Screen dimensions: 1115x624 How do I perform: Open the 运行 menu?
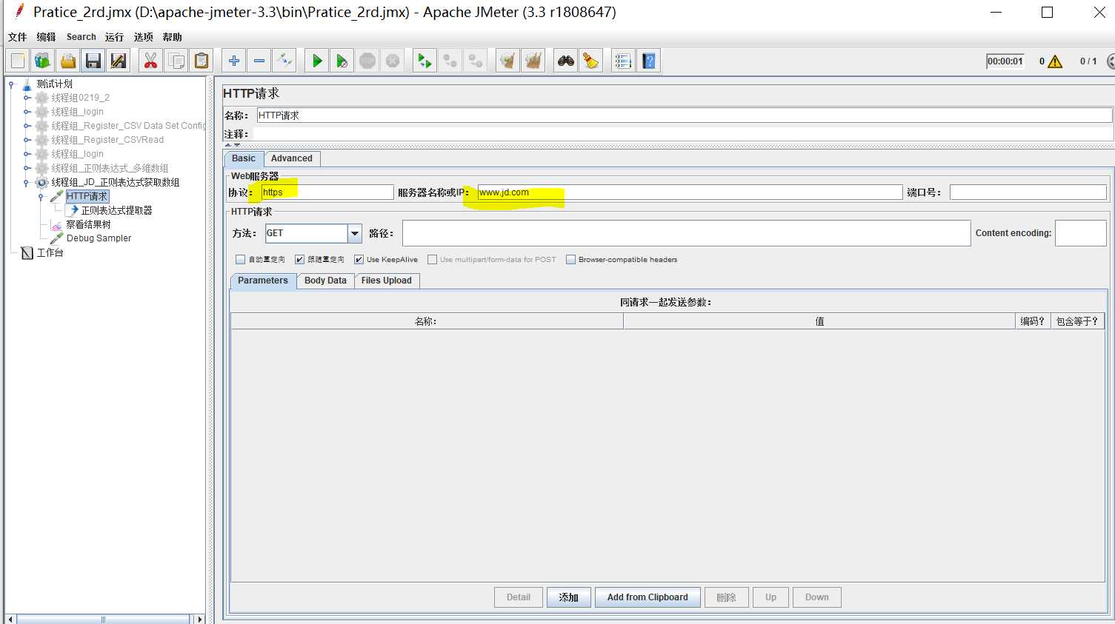pos(114,37)
